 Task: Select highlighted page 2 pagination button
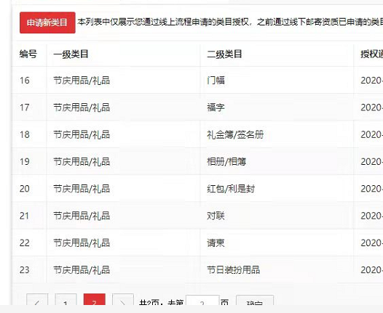tap(94, 299)
